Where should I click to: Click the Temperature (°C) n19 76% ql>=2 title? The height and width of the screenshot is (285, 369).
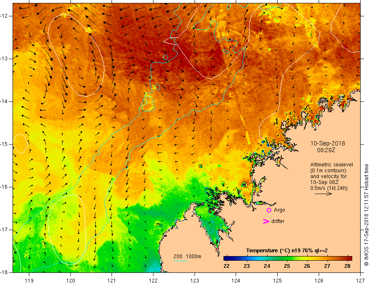[287, 251]
